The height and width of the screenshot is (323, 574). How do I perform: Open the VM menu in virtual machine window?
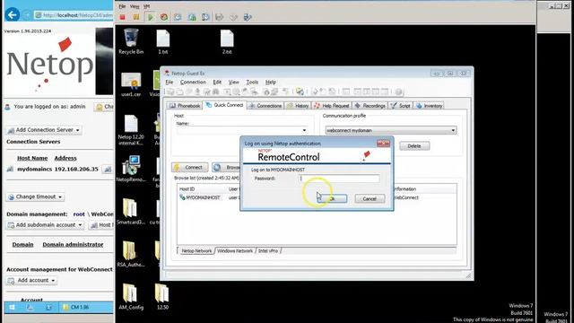click(x=146, y=6)
